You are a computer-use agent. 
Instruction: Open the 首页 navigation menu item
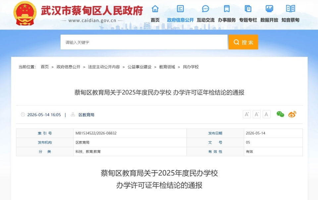[155, 20]
